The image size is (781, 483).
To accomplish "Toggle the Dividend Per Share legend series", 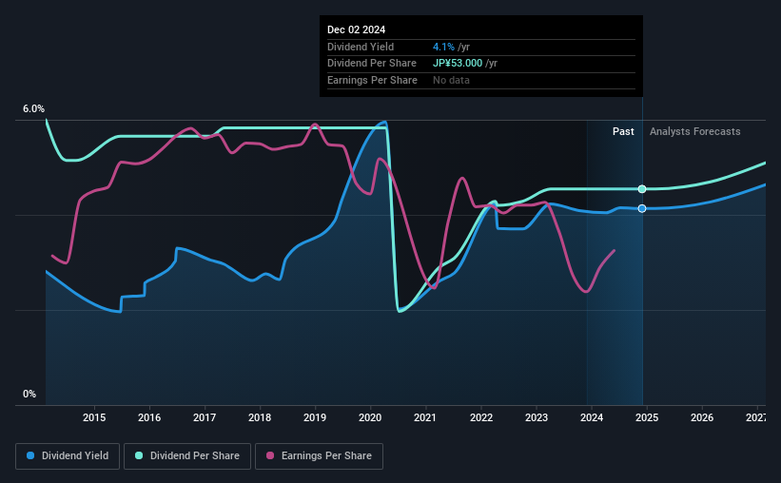I will pos(187,456).
